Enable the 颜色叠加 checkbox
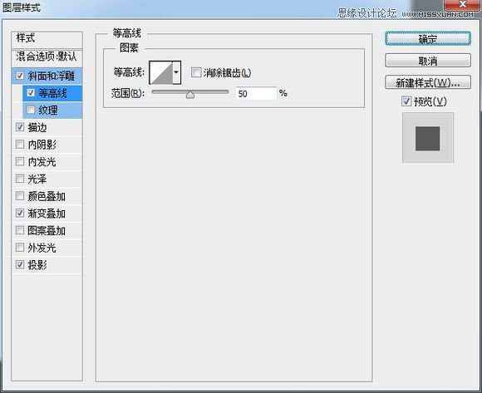The image size is (482, 393). point(20,196)
